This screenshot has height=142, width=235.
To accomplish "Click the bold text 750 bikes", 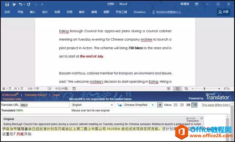I will coord(135,48).
